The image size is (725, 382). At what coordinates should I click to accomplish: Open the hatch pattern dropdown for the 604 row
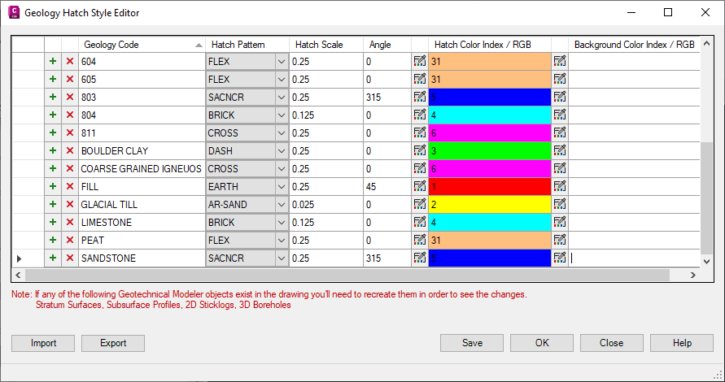(282, 62)
